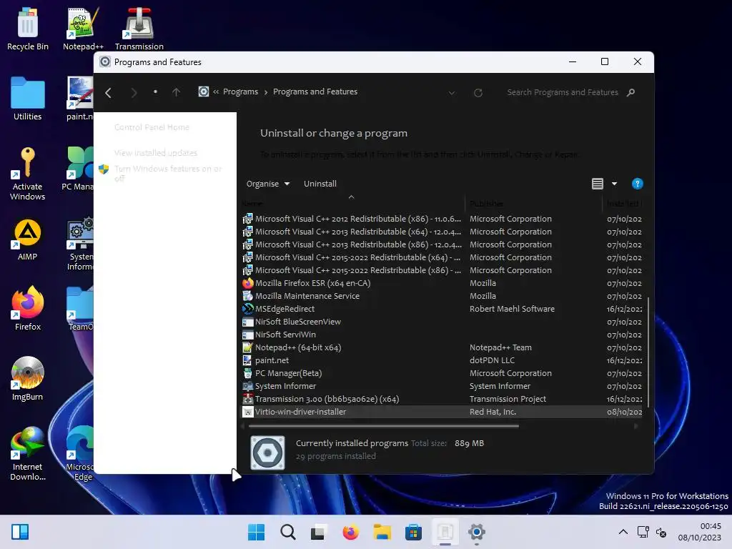Select paint.net in the program list
The width and height of the screenshot is (732, 549).
[x=442, y=360]
